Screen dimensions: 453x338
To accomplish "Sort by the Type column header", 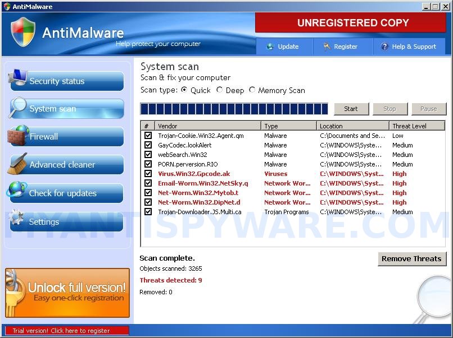I will 289,126.
